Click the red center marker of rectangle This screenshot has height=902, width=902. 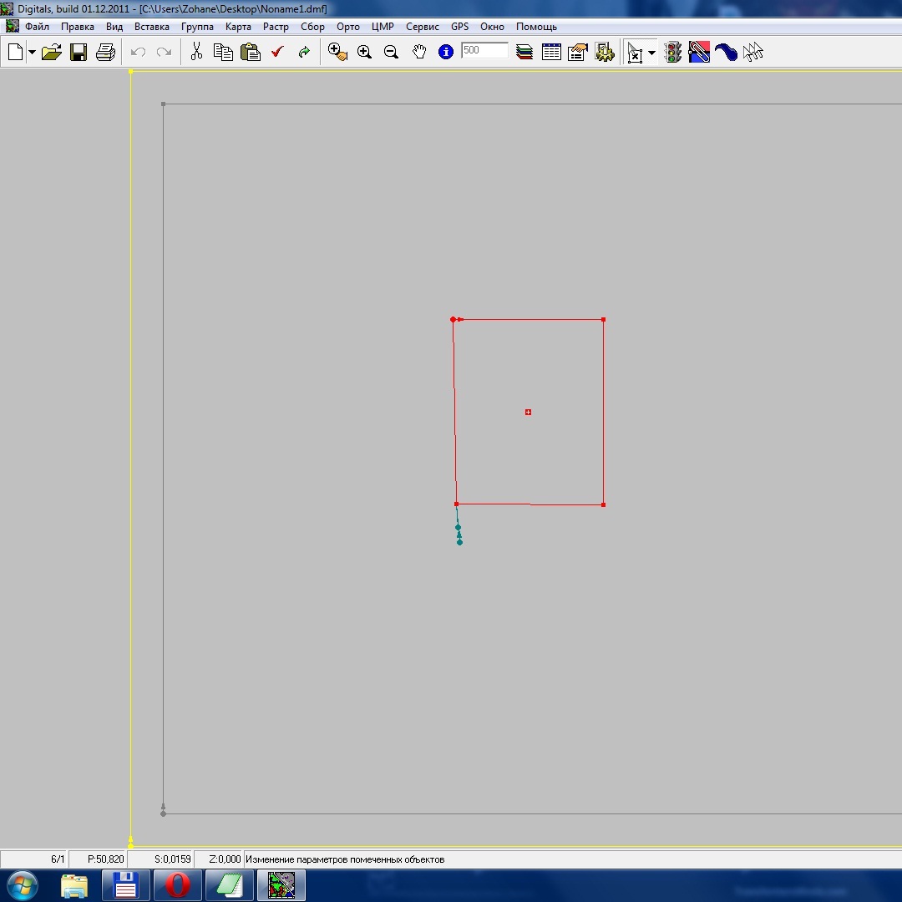[528, 412]
